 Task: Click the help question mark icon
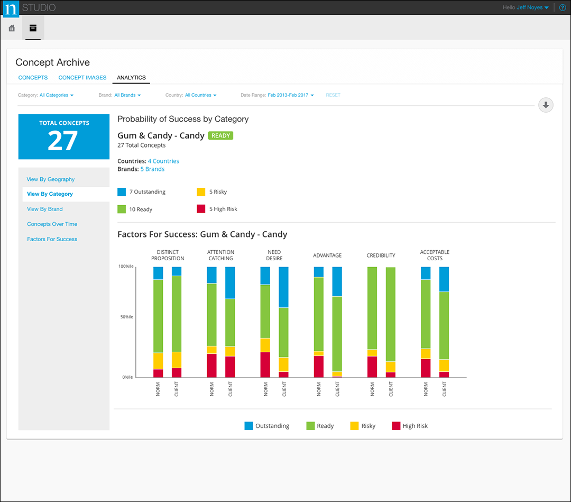(562, 7)
